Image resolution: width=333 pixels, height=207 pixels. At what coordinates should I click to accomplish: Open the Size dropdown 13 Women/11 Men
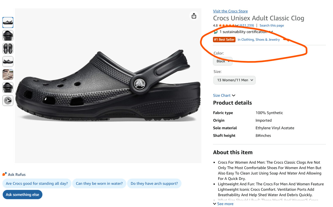pos(234,80)
